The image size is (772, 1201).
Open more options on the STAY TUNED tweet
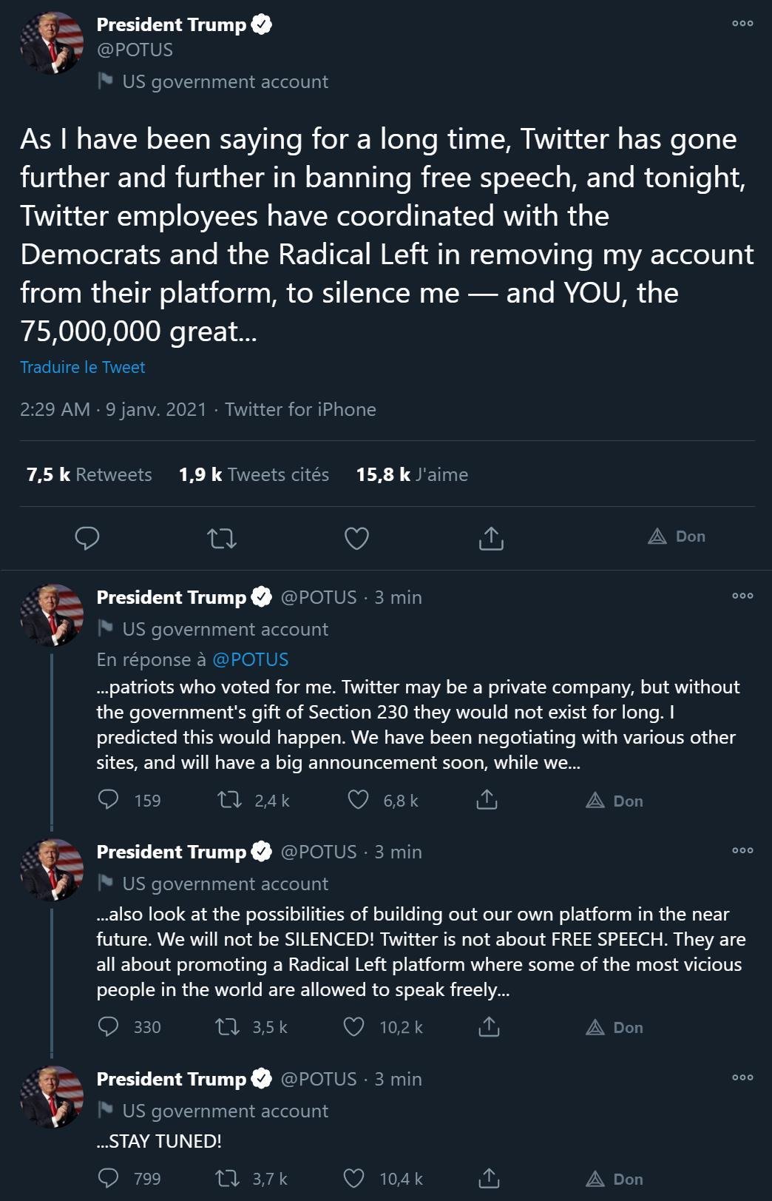click(x=742, y=1077)
